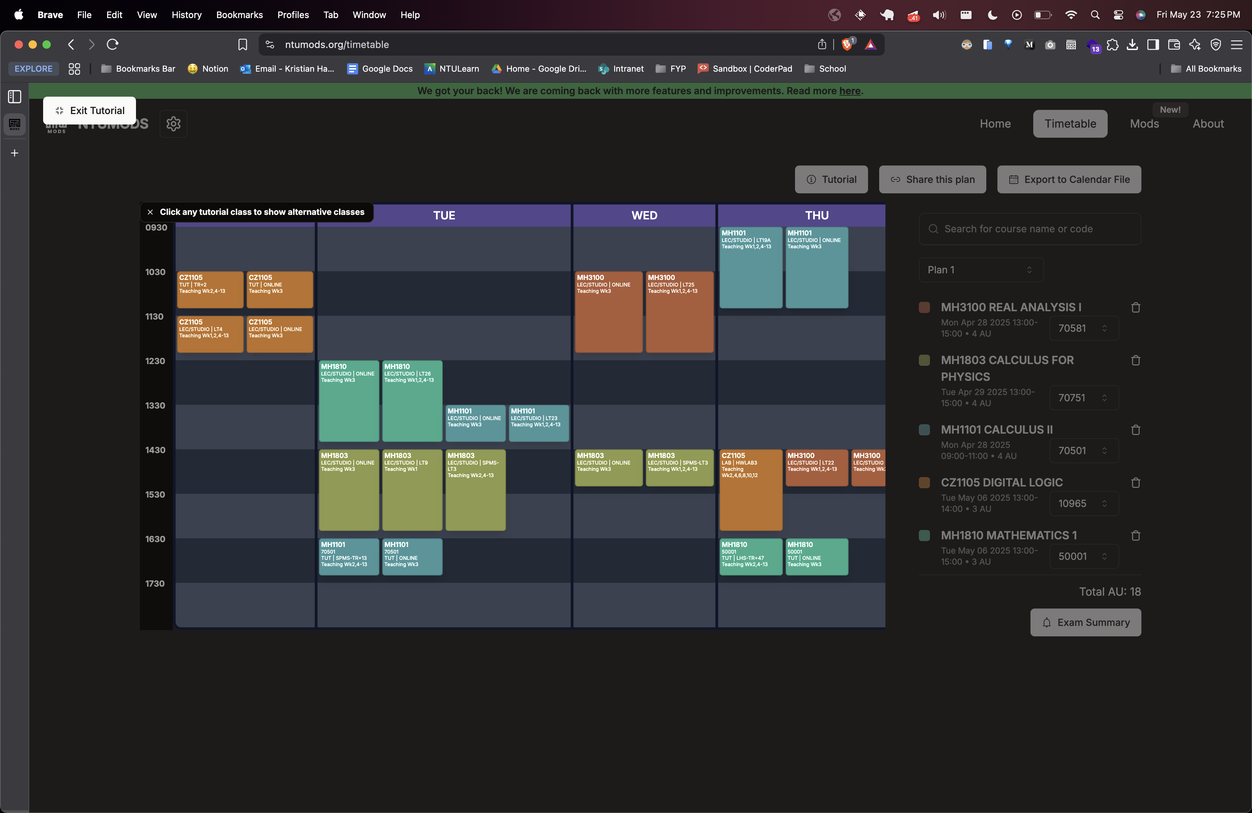The image size is (1252, 813).
Task: Click the settings gear next to NTUMODS logo
Action: click(x=173, y=123)
